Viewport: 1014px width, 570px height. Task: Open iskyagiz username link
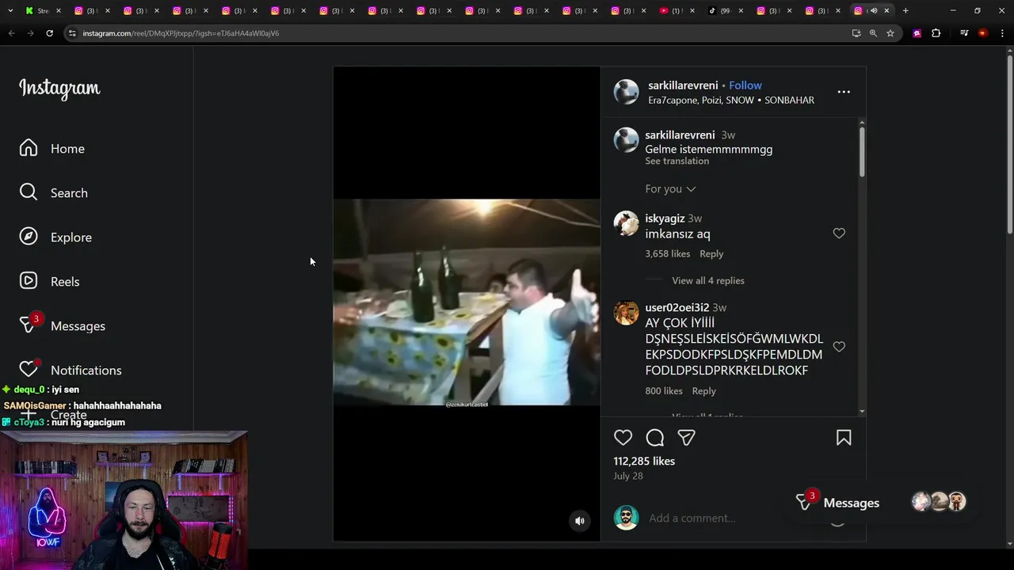pyautogui.click(x=665, y=218)
